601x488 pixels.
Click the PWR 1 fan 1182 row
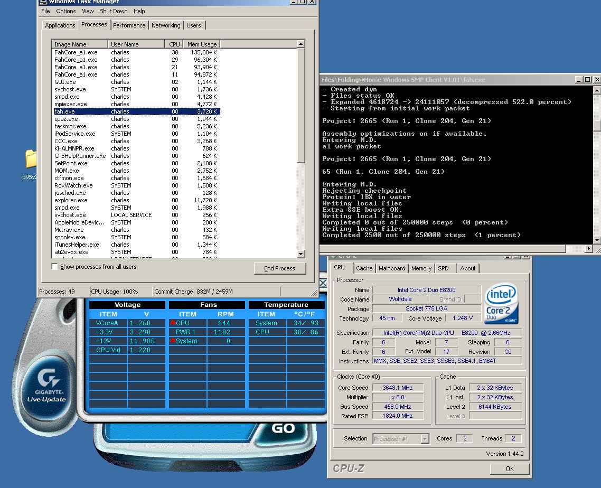tap(207, 332)
